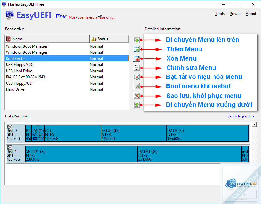
Task: Click the move boot entry up icon
Action: [x=136, y=40]
